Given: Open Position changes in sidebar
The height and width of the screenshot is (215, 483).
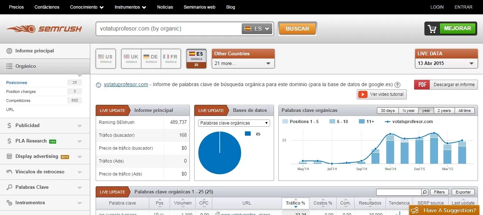Looking at the screenshot, I should [21, 92].
